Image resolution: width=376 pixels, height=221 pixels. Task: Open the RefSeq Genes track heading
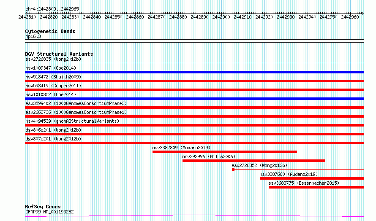(43, 207)
